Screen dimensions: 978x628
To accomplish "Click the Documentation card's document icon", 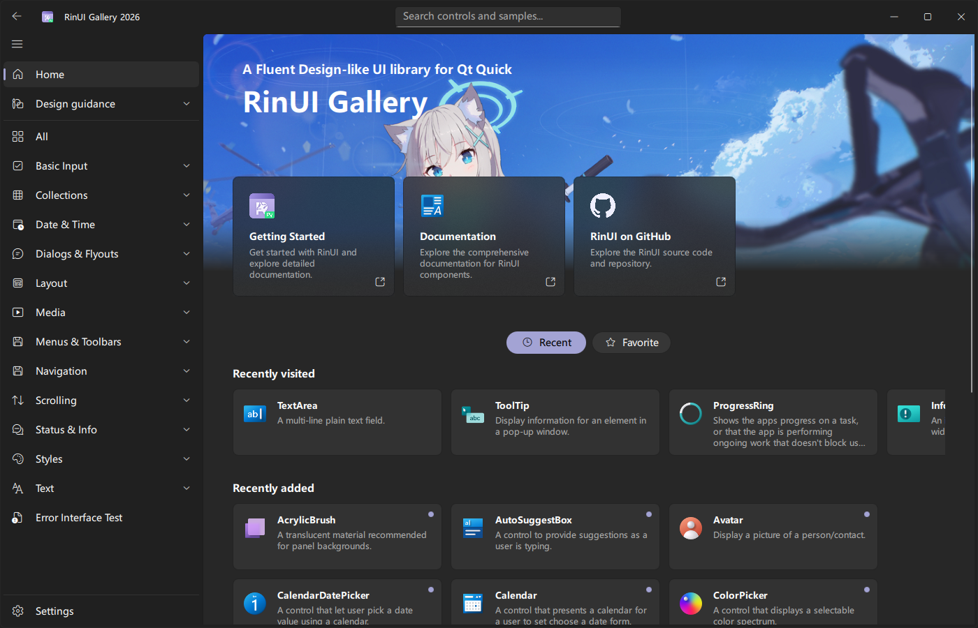I will [x=432, y=206].
